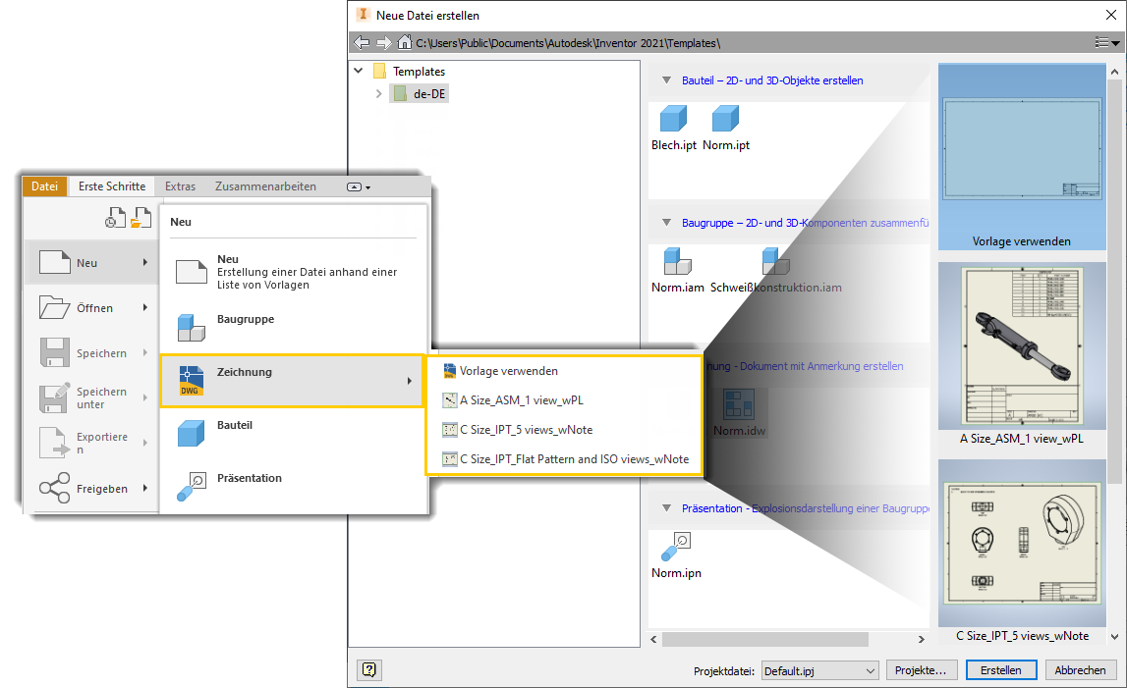Select the Norm.idw drawing template
The image size is (1127, 688).
(x=738, y=404)
